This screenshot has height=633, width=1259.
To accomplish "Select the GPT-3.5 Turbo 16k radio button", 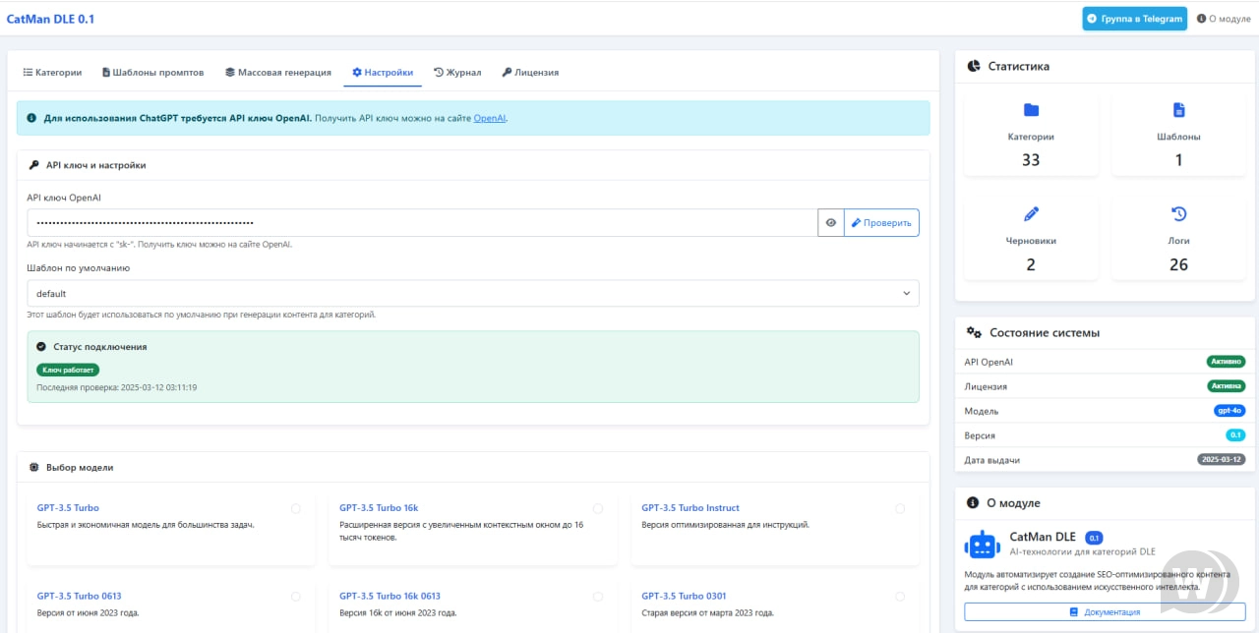I will pos(598,508).
